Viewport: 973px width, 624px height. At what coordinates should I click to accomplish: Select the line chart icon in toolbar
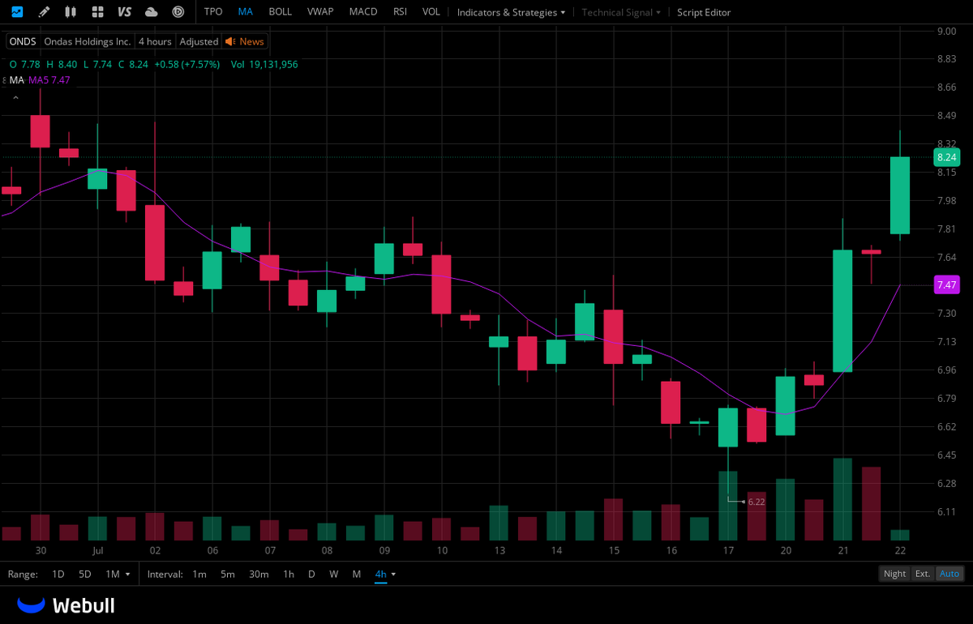(17, 12)
